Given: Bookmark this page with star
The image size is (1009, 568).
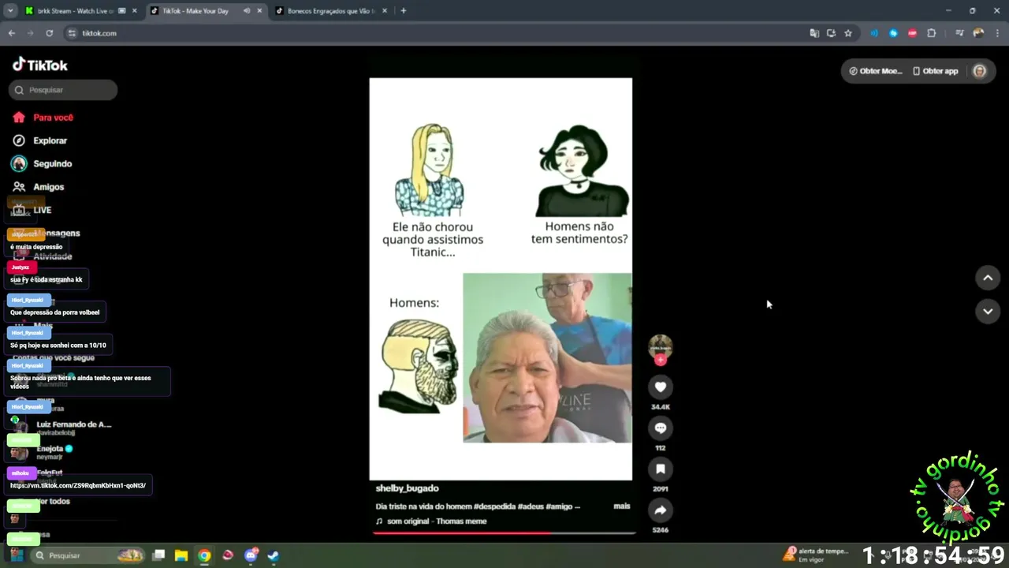Looking at the screenshot, I should [x=848, y=33].
